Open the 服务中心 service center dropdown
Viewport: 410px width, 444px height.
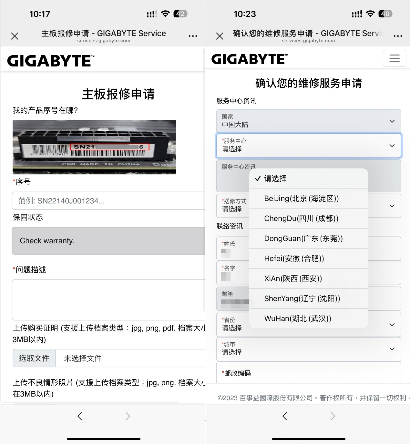tap(309, 145)
